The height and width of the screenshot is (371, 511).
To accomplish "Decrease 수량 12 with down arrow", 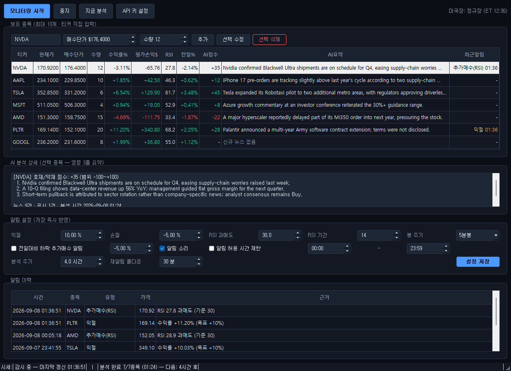I will [x=185, y=42].
